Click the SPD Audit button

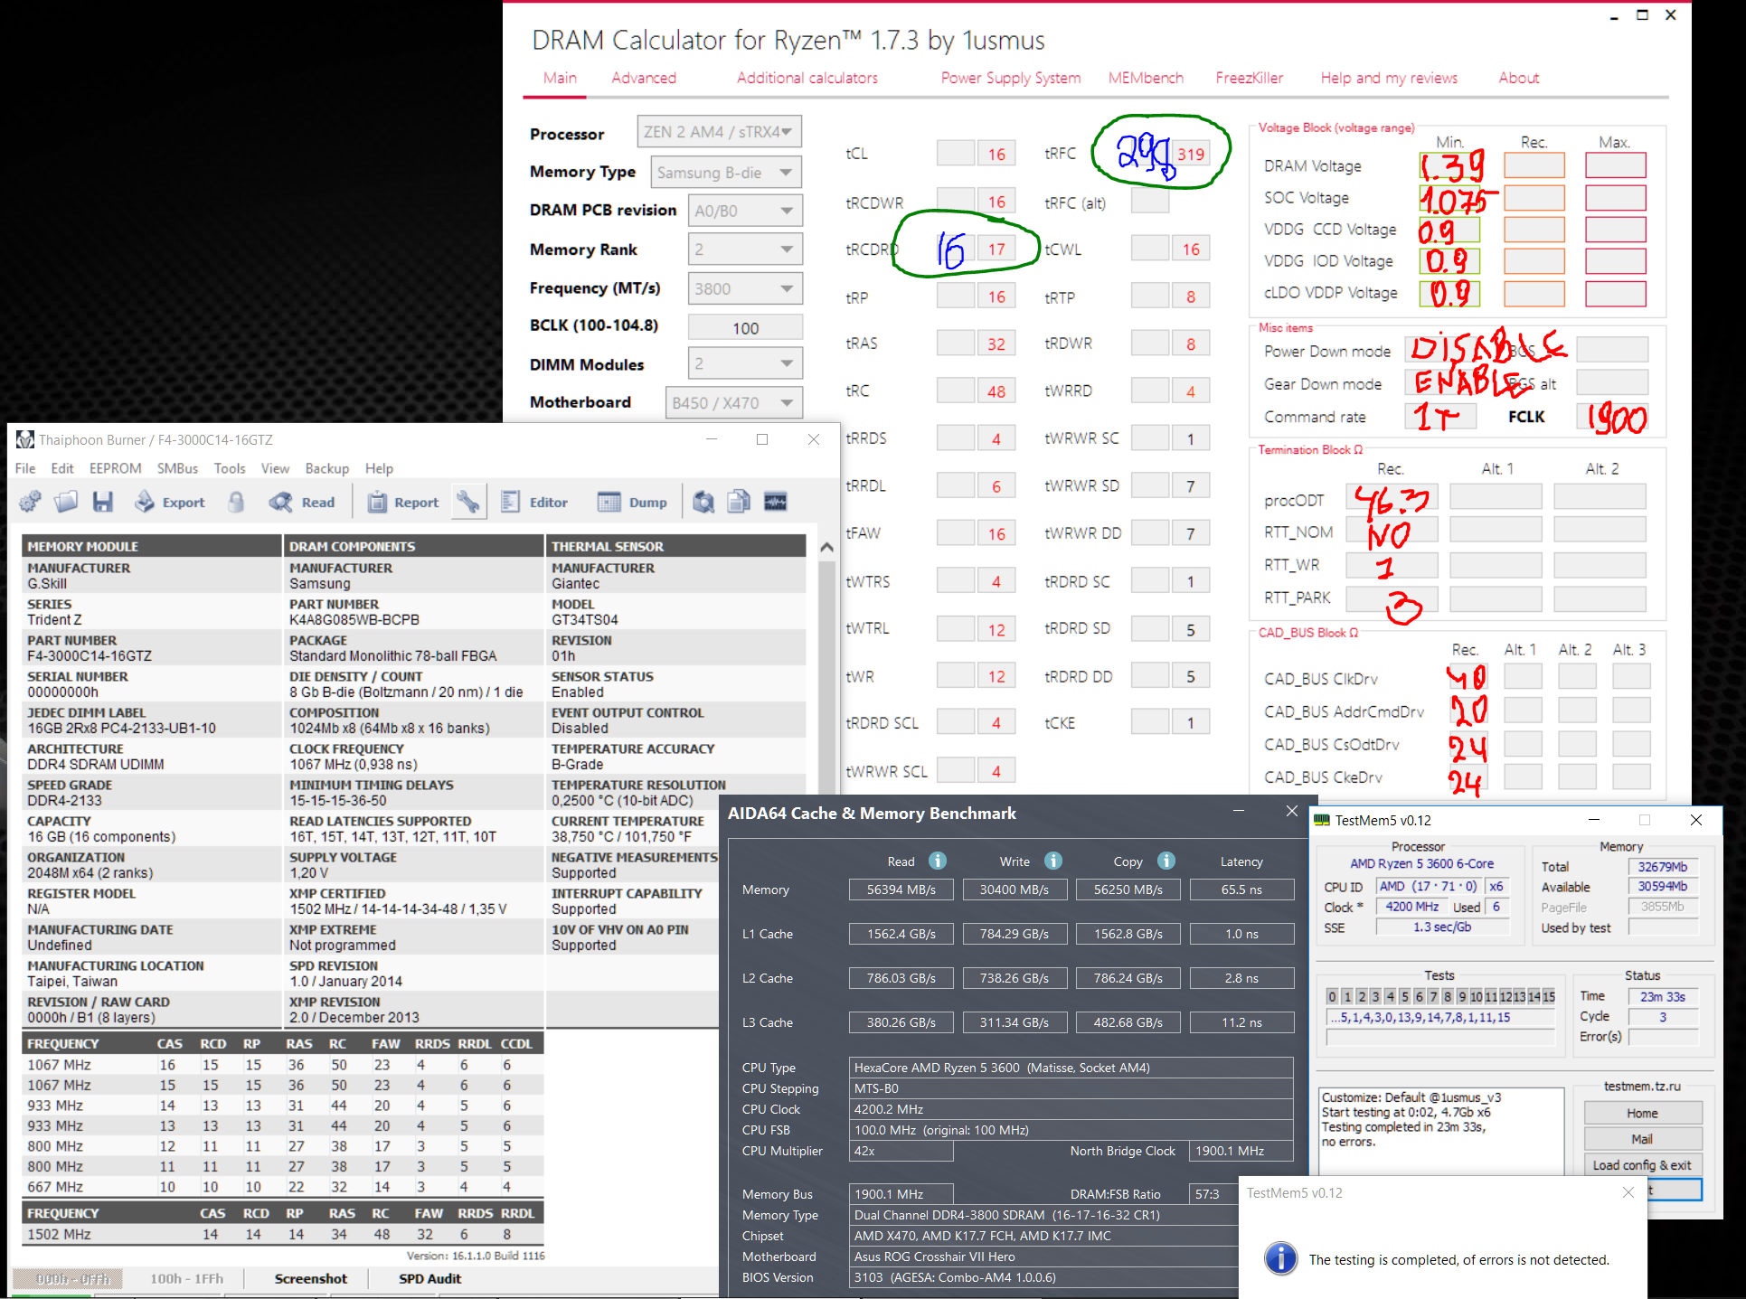(429, 1278)
